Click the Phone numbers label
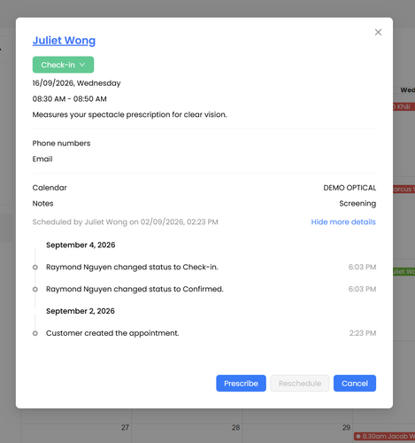415x443 pixels. (x=61, y=144)
